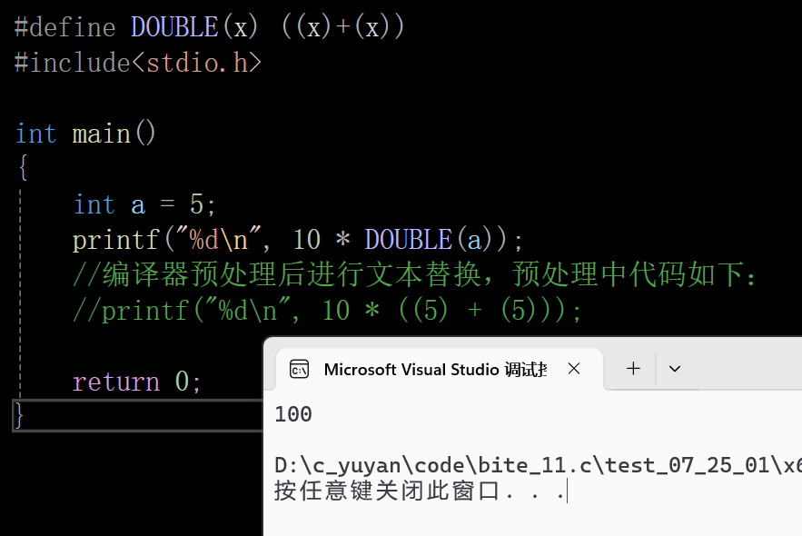Image resolution: width=802 pixels, height=536 pixels.
Task: Click the printf call with DOUBLE(a)
Action: [298, 240]
